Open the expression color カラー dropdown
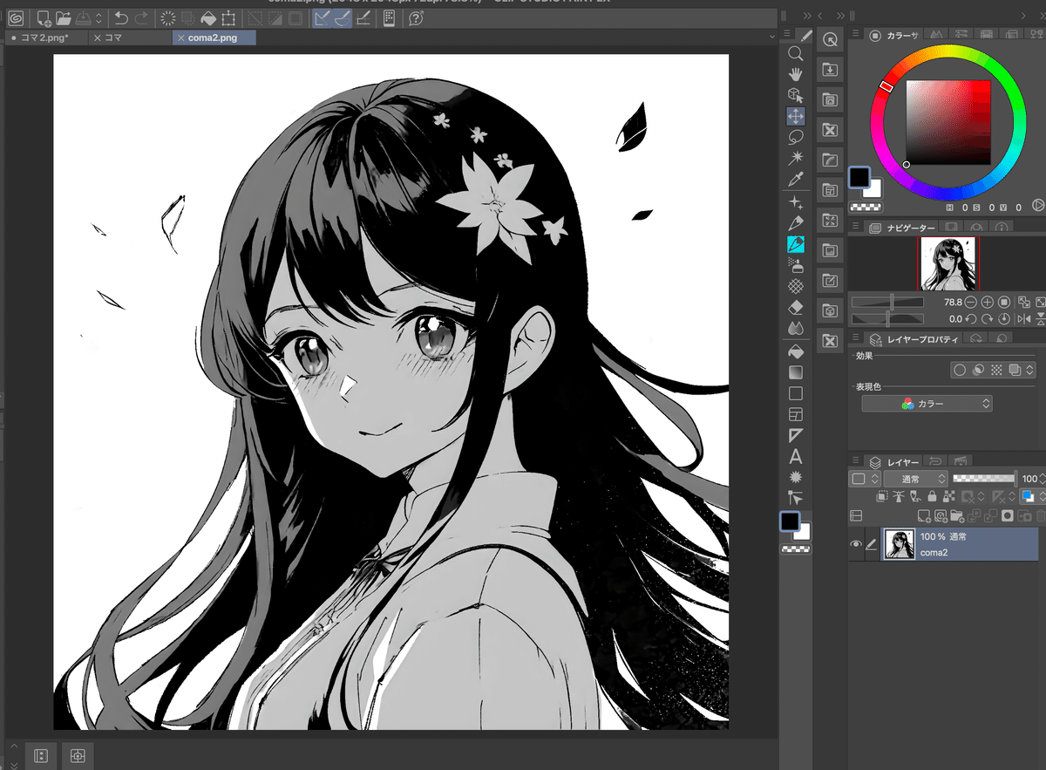The width and height of the screenshot is (1046, 770). click(927, 404)
